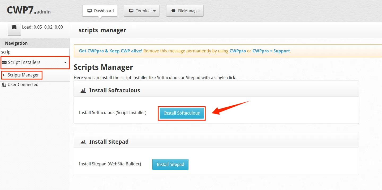Switch to the Dashboard tab
Screen dimensions: 382x190
click(100, 11)
